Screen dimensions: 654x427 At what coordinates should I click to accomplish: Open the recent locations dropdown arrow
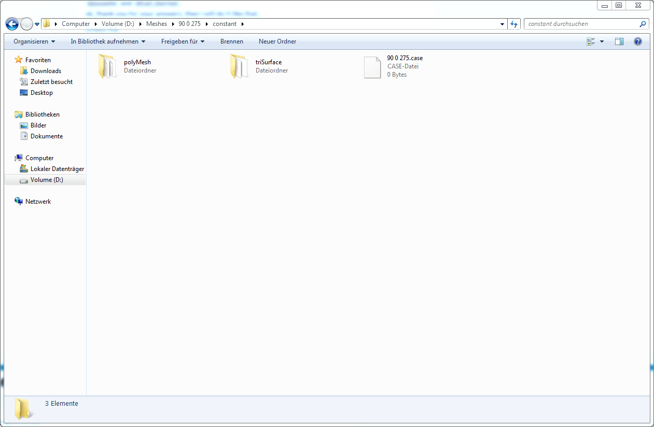37,24
